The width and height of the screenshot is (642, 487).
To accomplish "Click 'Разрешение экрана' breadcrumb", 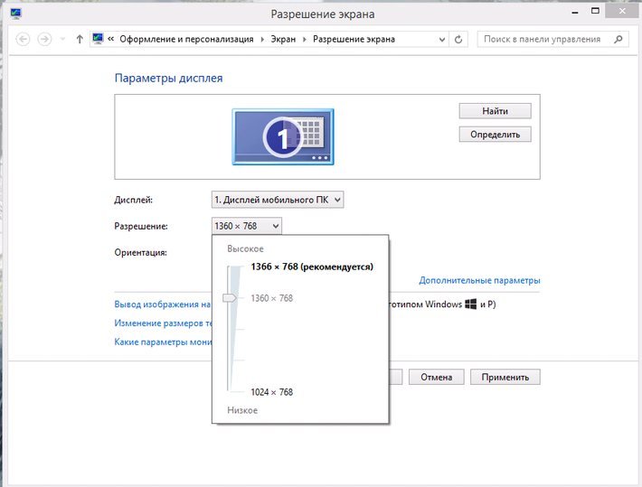I will pyautogui.click(x=354, y=39).
